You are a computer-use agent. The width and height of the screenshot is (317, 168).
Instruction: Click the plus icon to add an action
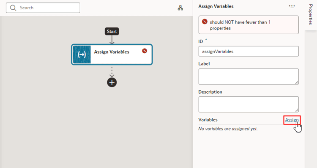coord(112,82)
